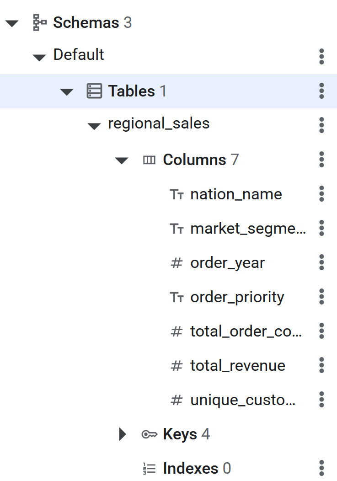The width and height of the screenshot is (337, 481).
Task: Select the total_order_co… column item
Action: (246, 331)
